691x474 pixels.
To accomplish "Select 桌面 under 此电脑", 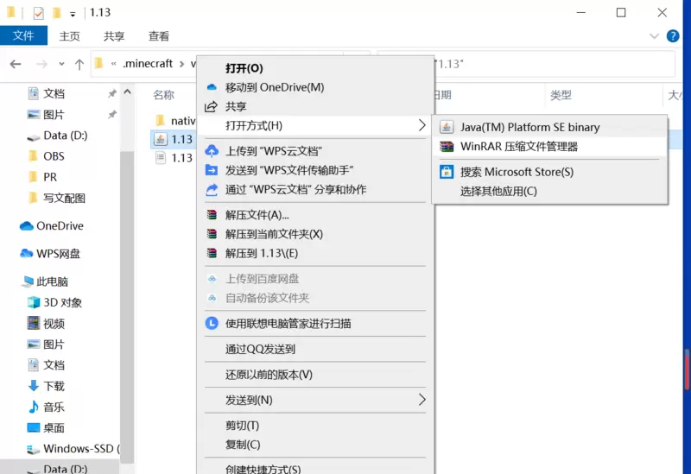I will [54, 427].
